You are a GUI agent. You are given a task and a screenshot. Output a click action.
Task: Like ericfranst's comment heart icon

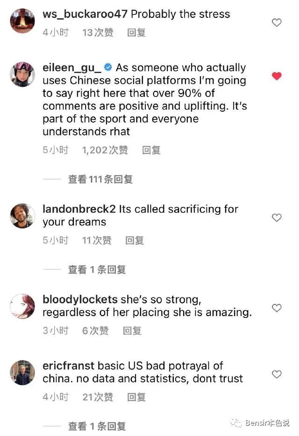tap(277, 374)
